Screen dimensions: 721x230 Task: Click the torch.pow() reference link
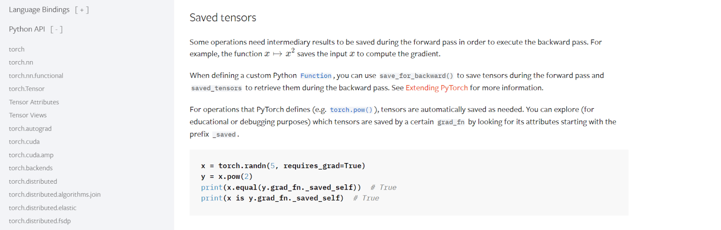(351, 110)
